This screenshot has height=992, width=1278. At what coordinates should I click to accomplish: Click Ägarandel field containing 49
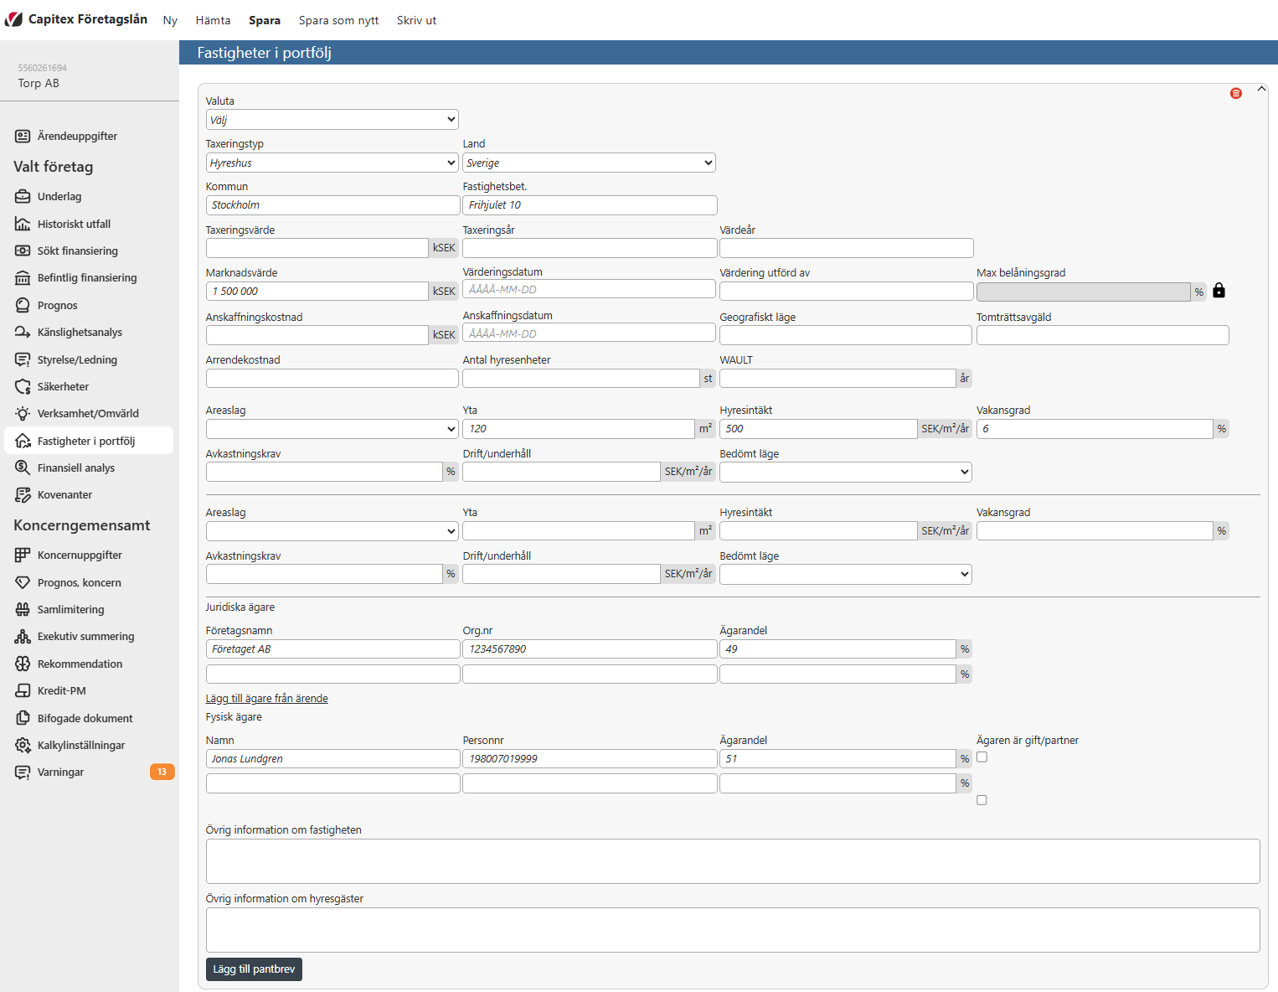click(x=837, y=648)
